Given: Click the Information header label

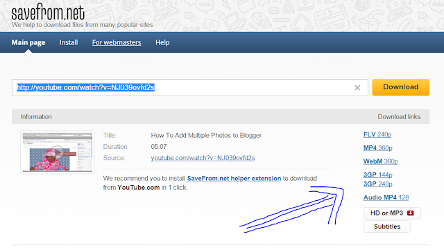Looking at the screenshot, I should (x=36, y=117).
